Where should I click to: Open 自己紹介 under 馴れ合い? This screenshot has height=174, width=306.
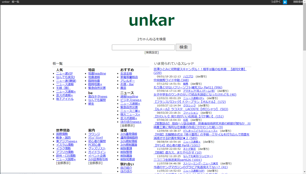coord(126,167)
